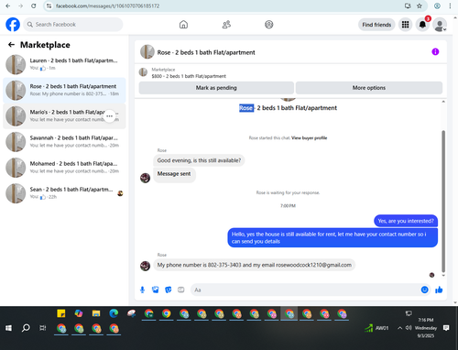Screen dimensions: 458x350
Task: Click the 'Yes, are you interested?' message
Action: pyautogui.click(x=406, y=221)
